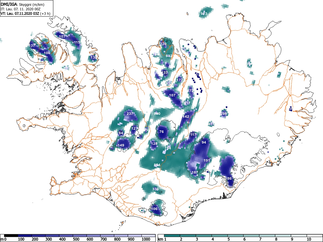Image resolution: width=323 pixels, height=242 pixels.
Task: Click the 854 visibility value label
Action: coord(157,165)
